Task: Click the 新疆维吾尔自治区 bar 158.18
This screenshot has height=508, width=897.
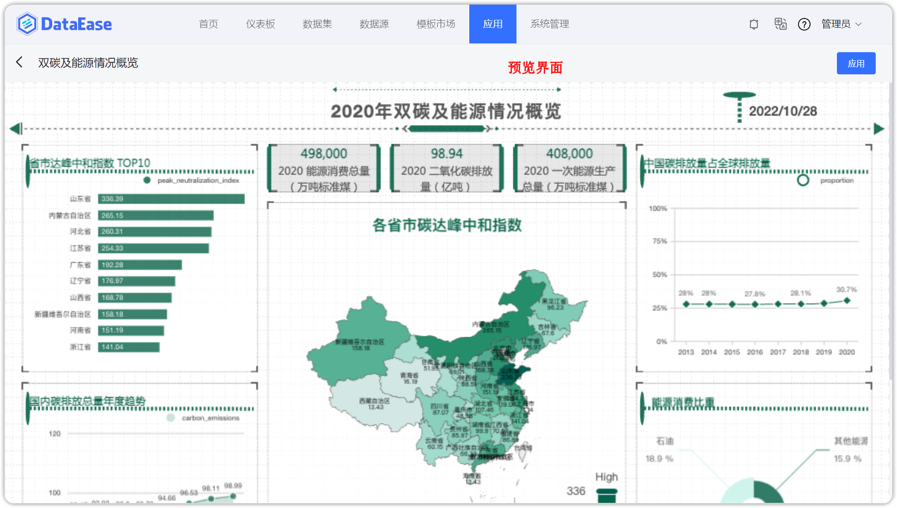Action: pyautogui.click(x=132, y=314)
